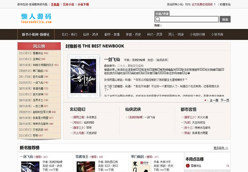Open the 小说排行榜 nav item

coord(197,34)
